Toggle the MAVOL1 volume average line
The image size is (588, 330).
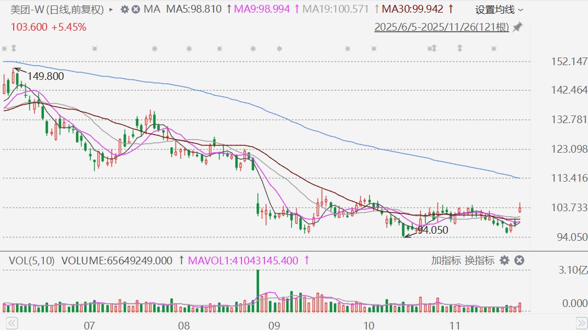click(x=244, y=260)
